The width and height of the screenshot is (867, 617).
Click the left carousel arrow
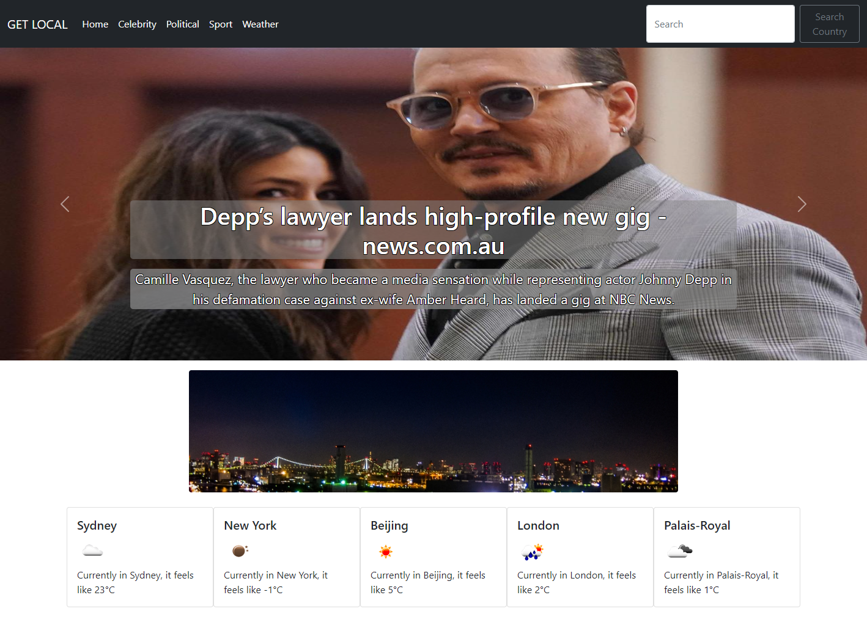(x=65, y=204)
